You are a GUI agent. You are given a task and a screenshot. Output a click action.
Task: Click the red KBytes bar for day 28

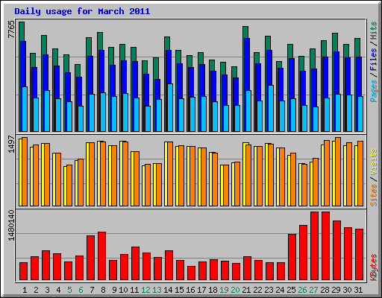pyautogui.click(x=325, y=246)
